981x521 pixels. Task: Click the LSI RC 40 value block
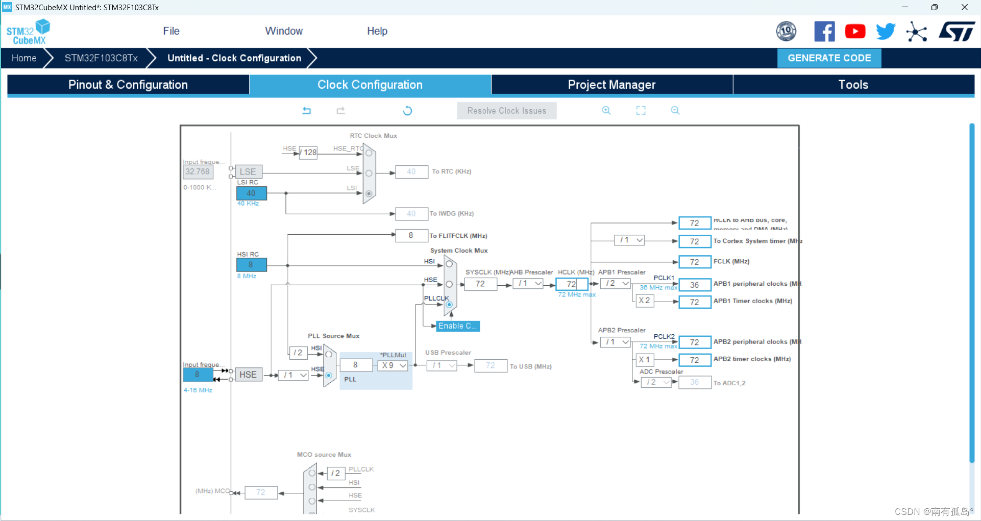click(x=251, y=193)
